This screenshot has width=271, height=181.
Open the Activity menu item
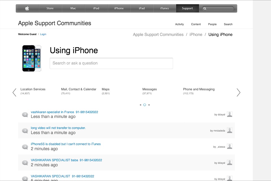pyautogui.click(x=180, y=24)
